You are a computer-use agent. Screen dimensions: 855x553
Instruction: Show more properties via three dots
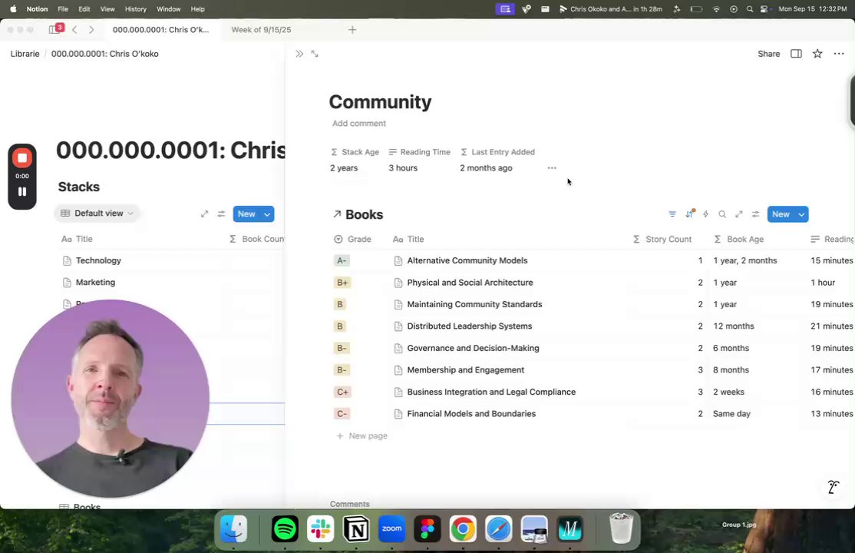(x=552, y=168)
